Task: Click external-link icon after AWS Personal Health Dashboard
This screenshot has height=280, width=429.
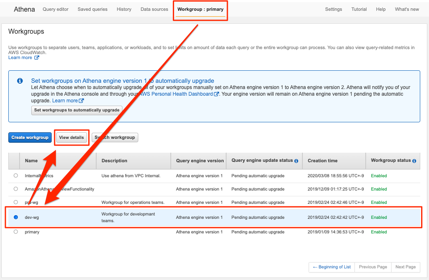Action: pos(217,94)
